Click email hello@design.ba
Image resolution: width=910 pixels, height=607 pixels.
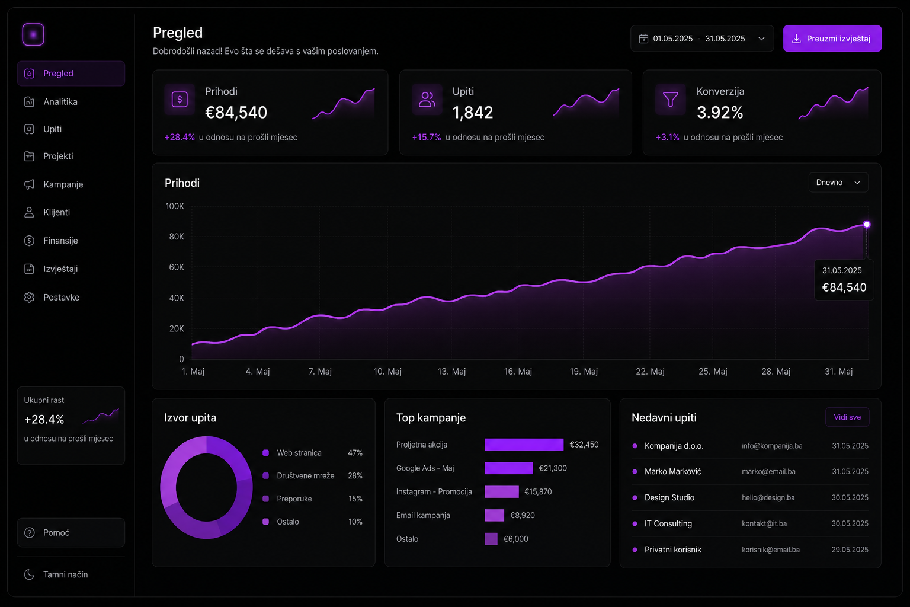(x=768, y=498)
